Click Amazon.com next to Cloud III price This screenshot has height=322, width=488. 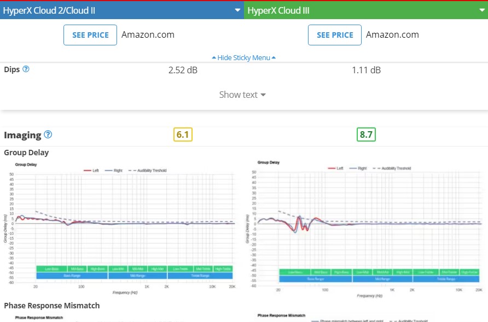(392, 34)
